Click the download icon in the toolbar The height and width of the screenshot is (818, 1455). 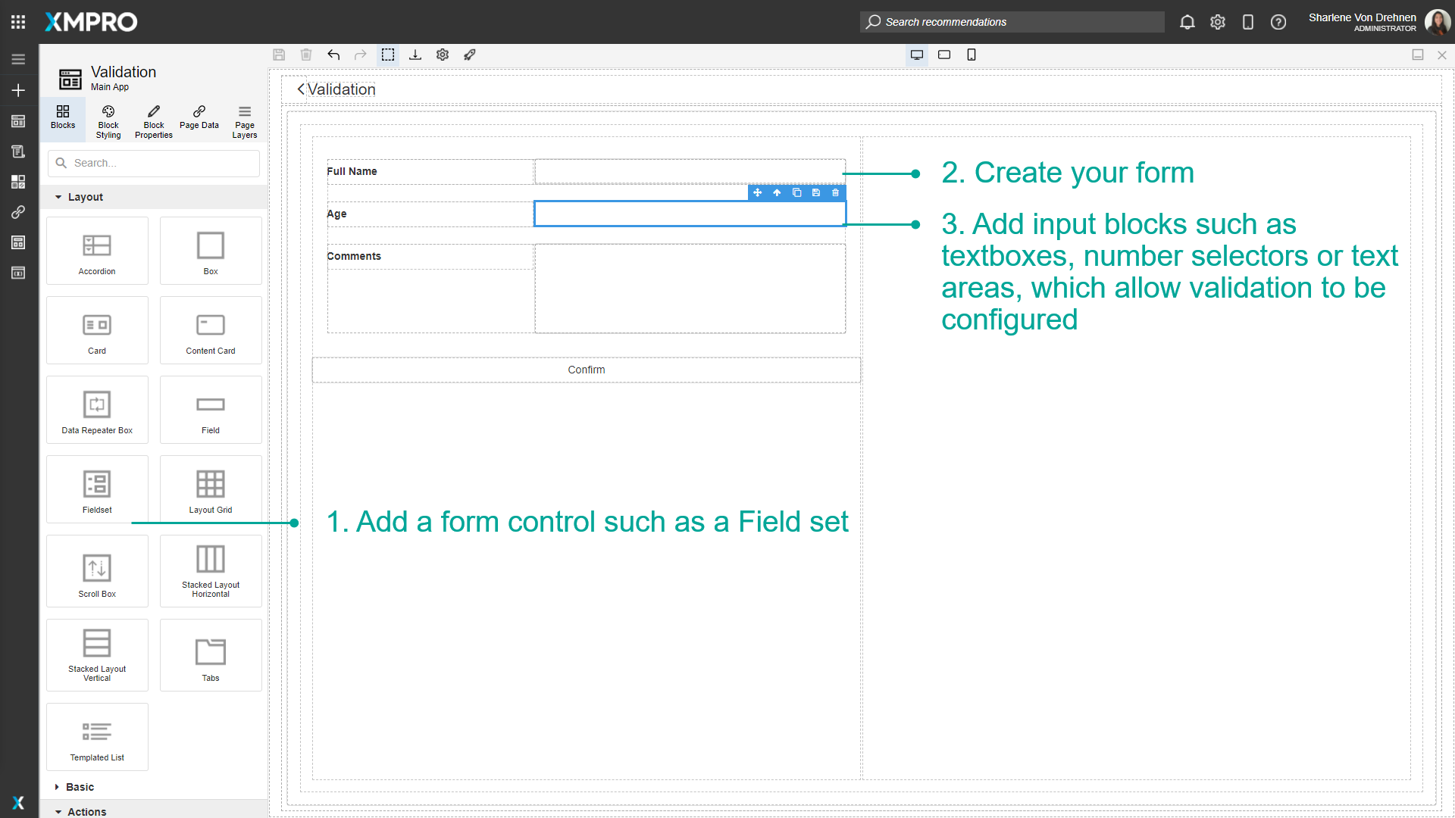[x=415, y=55]
